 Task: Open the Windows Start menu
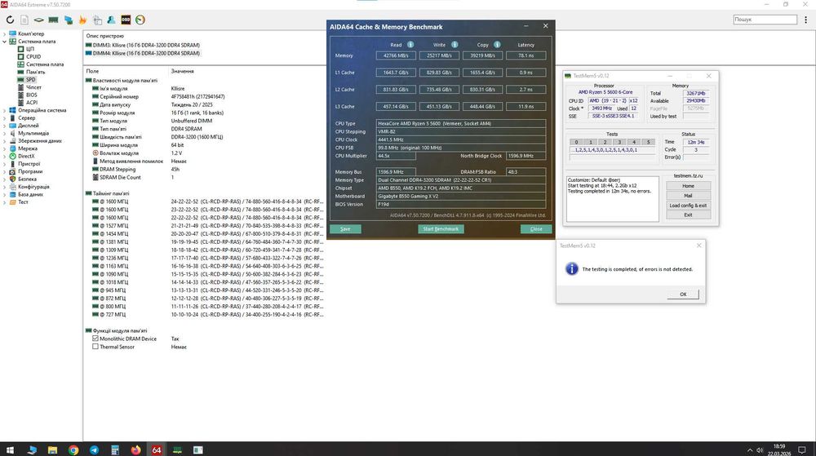pyautogui.click(x=9, y=449)
